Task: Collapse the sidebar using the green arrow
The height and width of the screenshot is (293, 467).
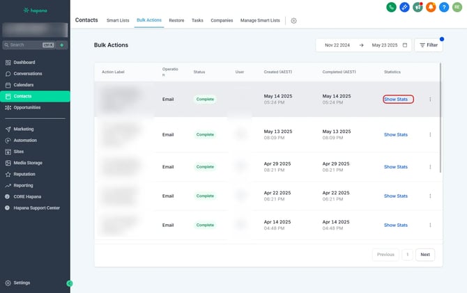Action: [x=69, y=283]
